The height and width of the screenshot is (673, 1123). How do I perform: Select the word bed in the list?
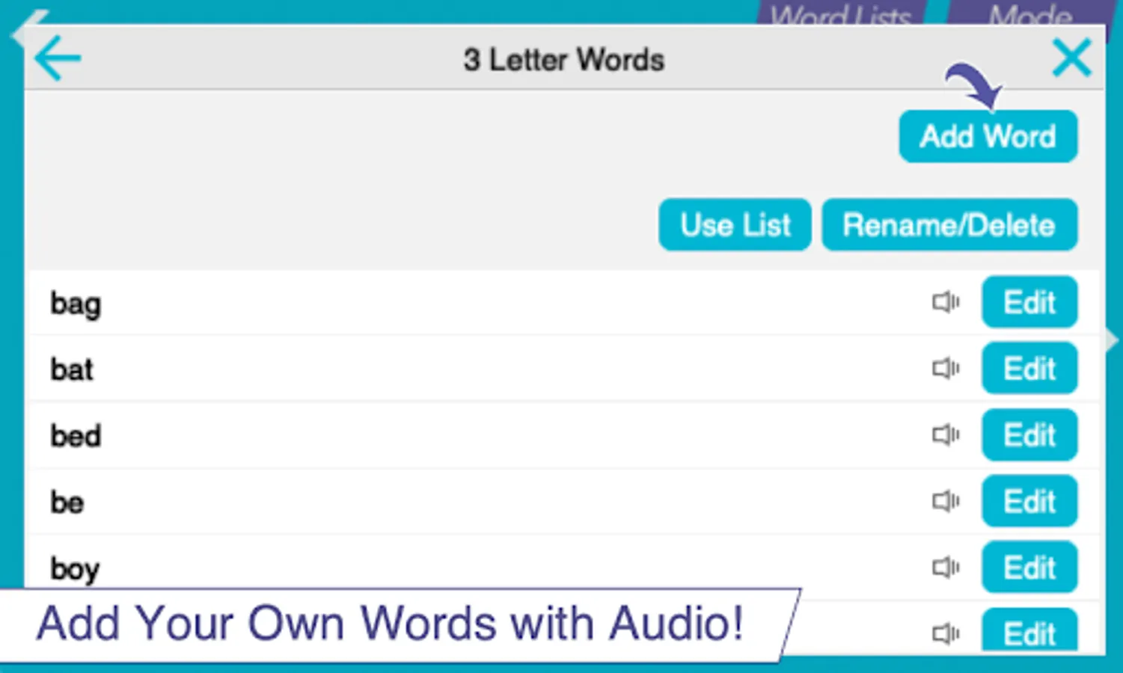tap(76, 435)
